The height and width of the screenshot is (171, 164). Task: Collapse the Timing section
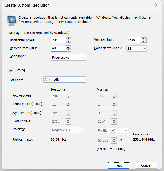tap(11, 70)
